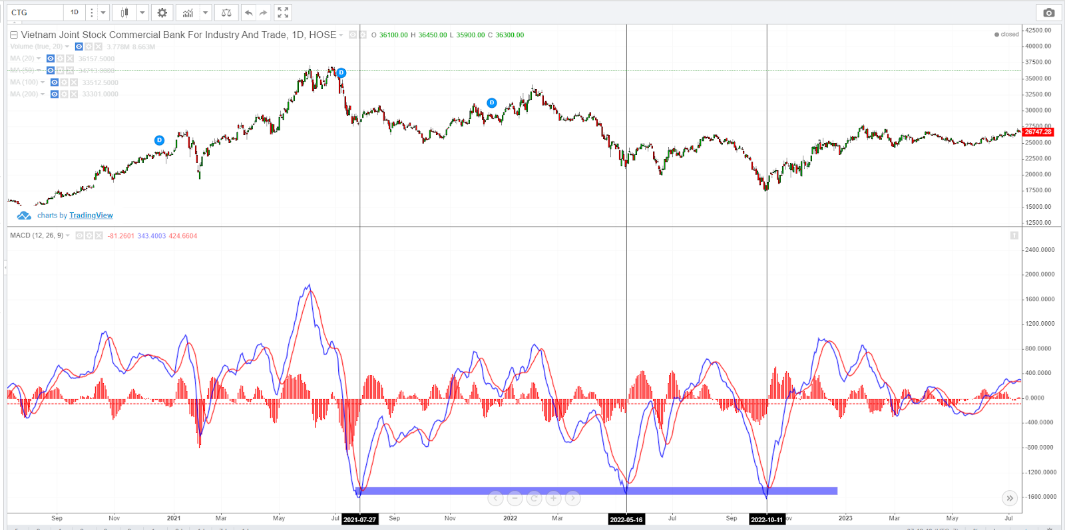1065x530 pixels.
Task: Collapse the indicator legend box
Action: coord(13,35)
